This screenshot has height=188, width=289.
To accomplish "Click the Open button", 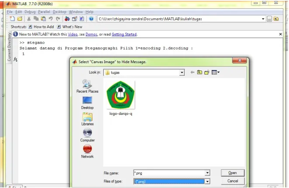I will pos(233,173).
